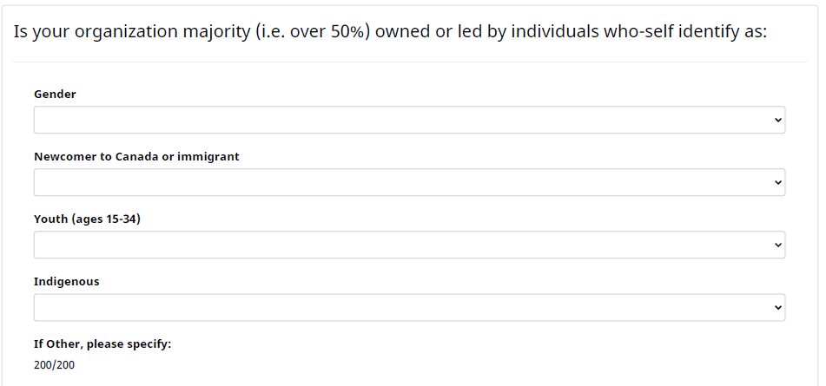The height and width of the screenshot is (386, 826).
Task: Click the Newcomer to Canada or immigrant label
Action: (x=136, y=157)
